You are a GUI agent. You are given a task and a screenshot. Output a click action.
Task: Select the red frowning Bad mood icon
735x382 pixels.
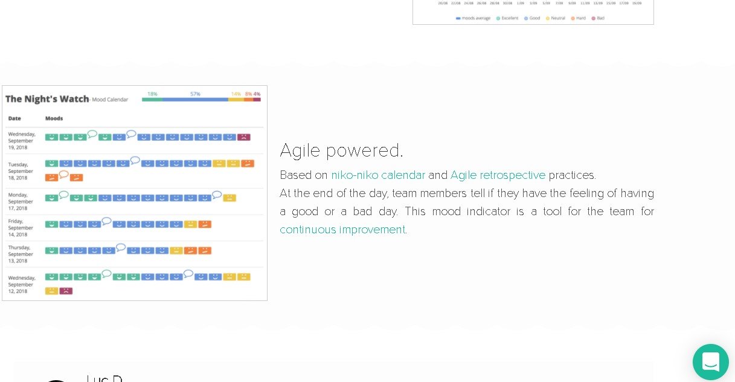point(243,137)
